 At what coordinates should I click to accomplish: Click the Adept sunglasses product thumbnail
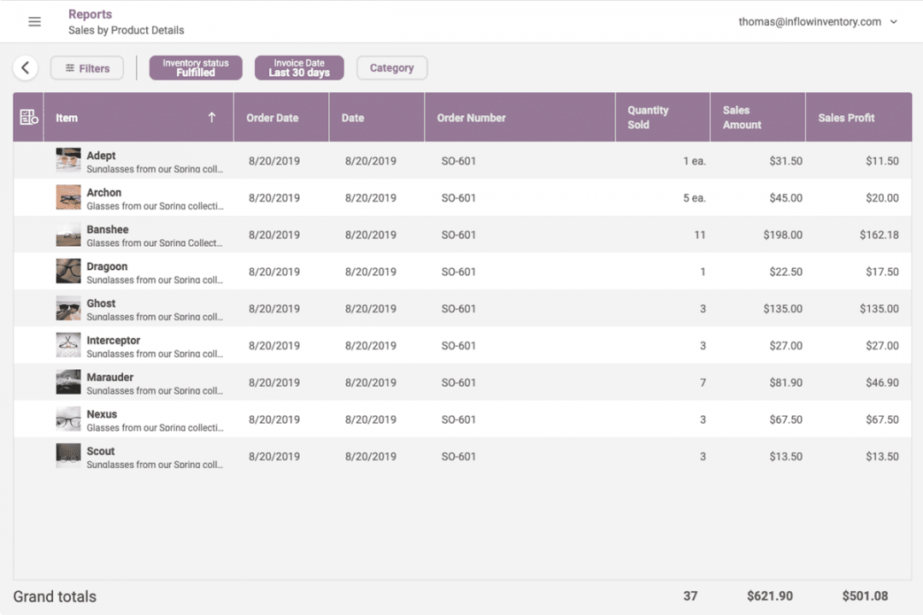click(x=68, y=160)
